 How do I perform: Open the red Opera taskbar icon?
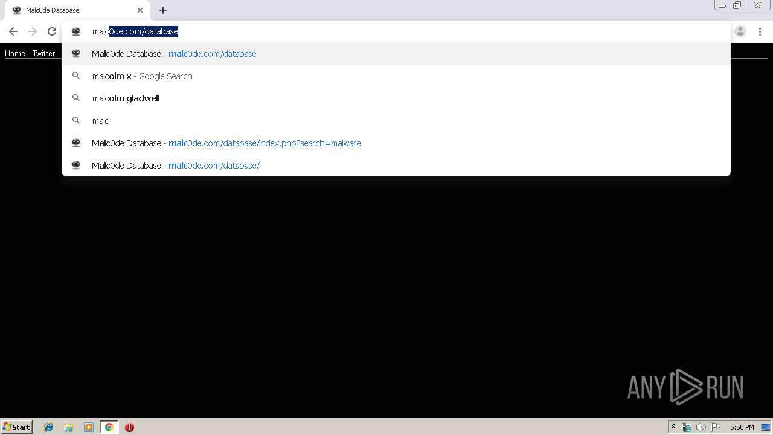click(129, 427)
